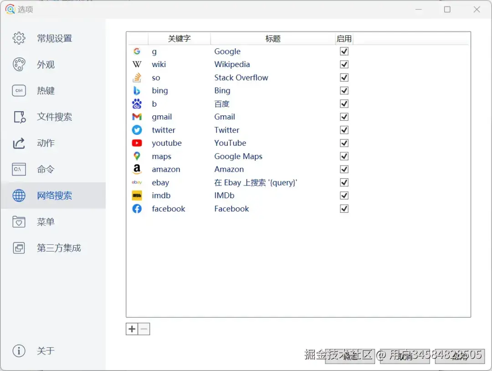Click the Stack Overflow icon

coord(137,77)
